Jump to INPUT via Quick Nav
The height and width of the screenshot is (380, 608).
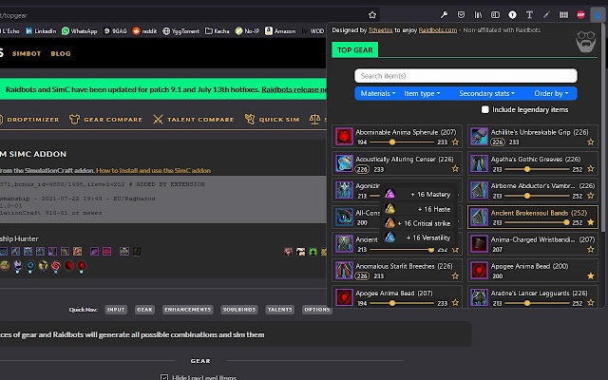(x=116, y=310)
